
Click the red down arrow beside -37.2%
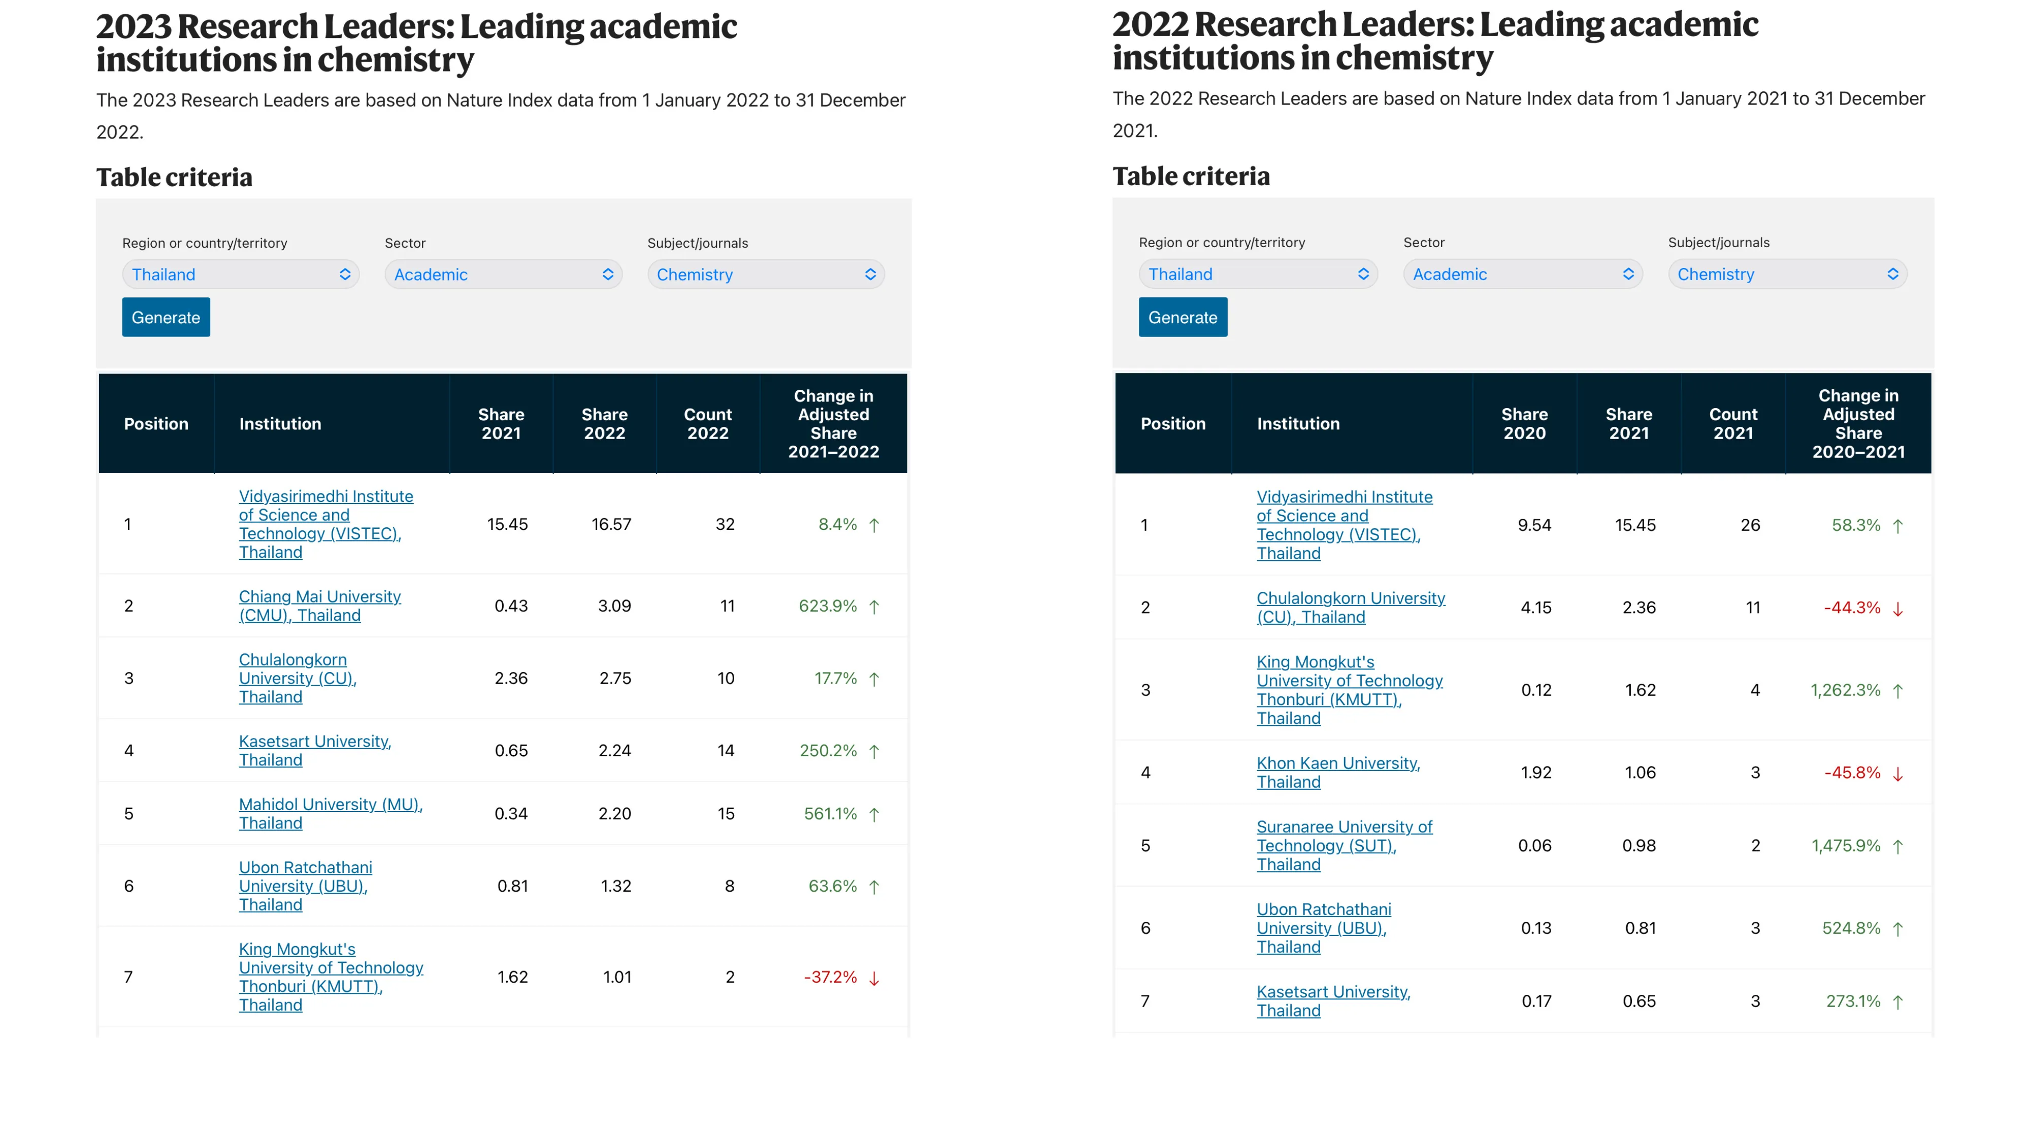tap(873, 978)
